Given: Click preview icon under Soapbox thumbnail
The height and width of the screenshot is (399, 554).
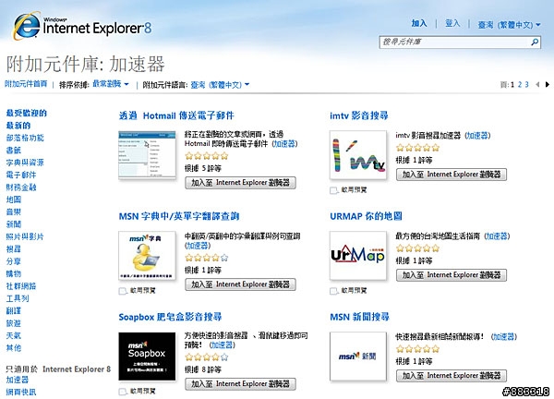Looking at the screenshot, I should (x=123, y=392).
